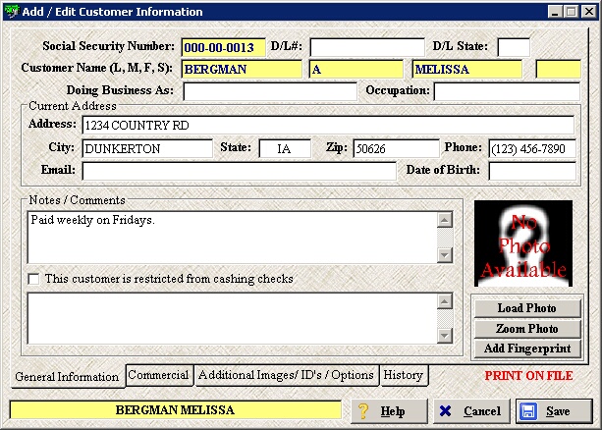Screen dimensions: 602x430
Task: Minimize the customer information window
Action: pos(555,12)
